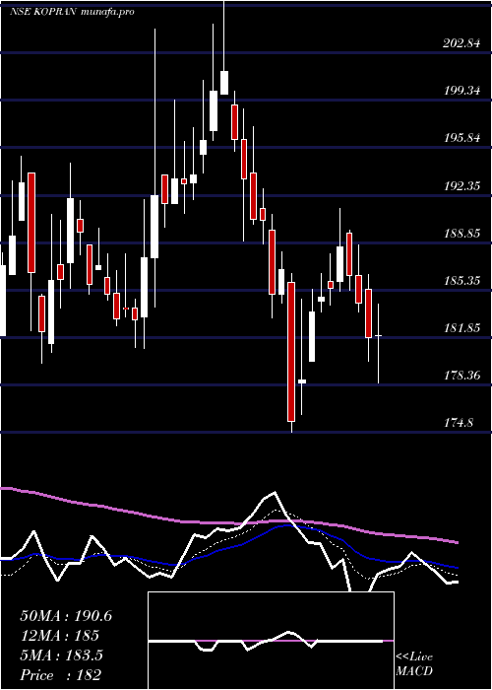Select the 188.85 price axis label
The width and height of the screenshot is (492, 690).
pos(461,234)
